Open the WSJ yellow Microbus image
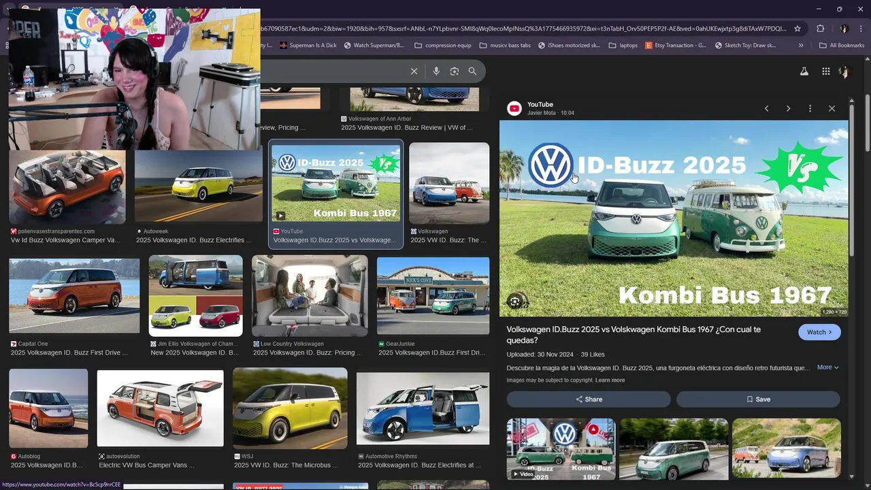The height and width of the screenshot is (490, 871). tap(290, 407)
